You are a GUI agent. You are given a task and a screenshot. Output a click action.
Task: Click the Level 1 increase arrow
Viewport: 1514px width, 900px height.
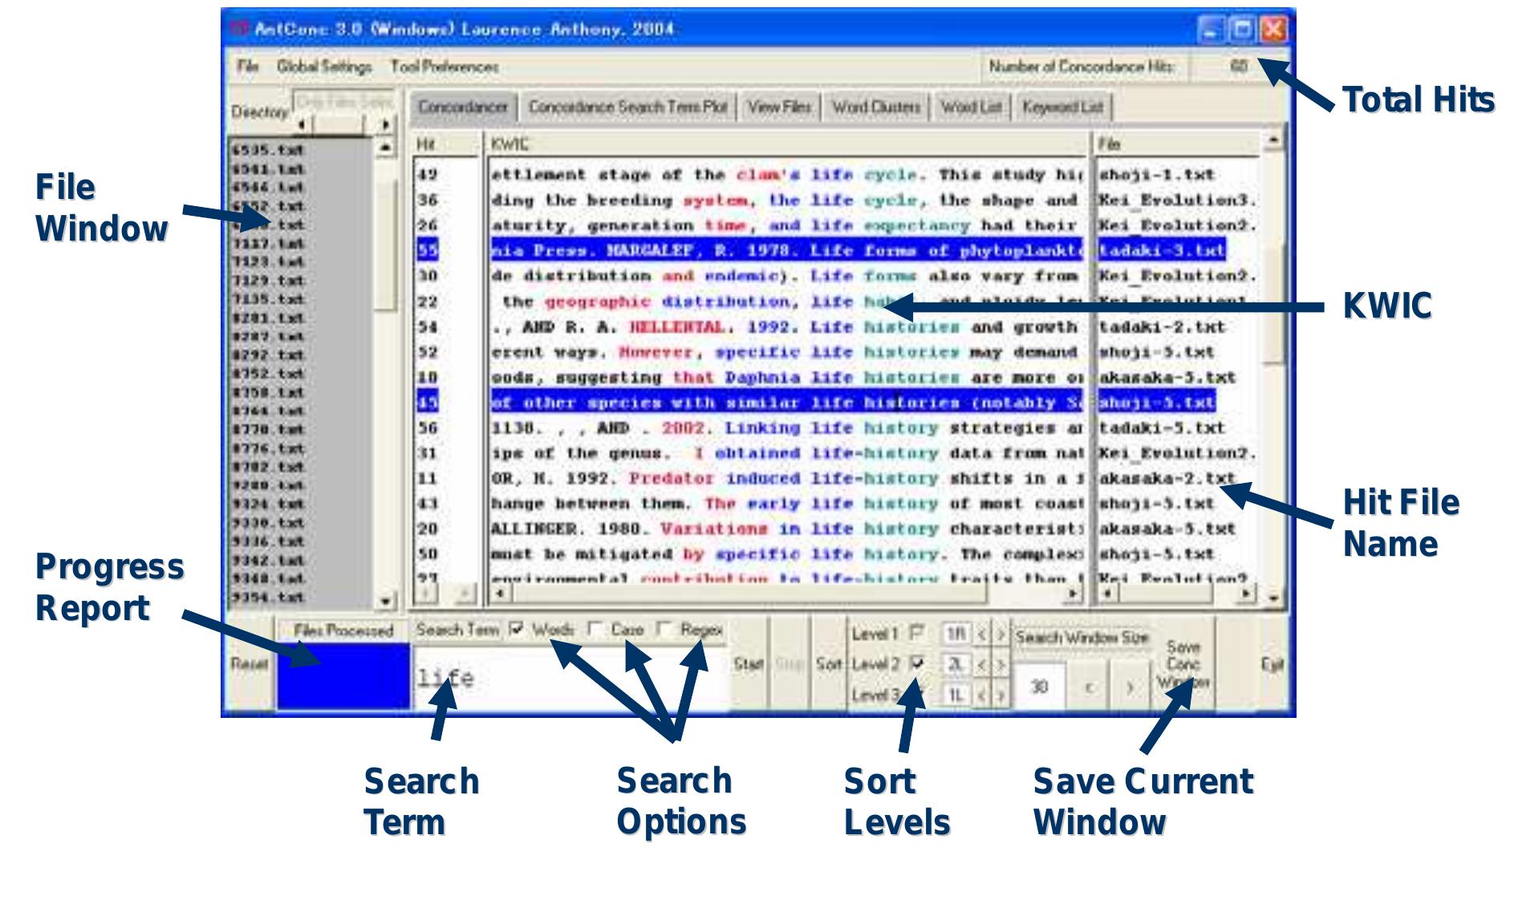tap(1000, 634)
